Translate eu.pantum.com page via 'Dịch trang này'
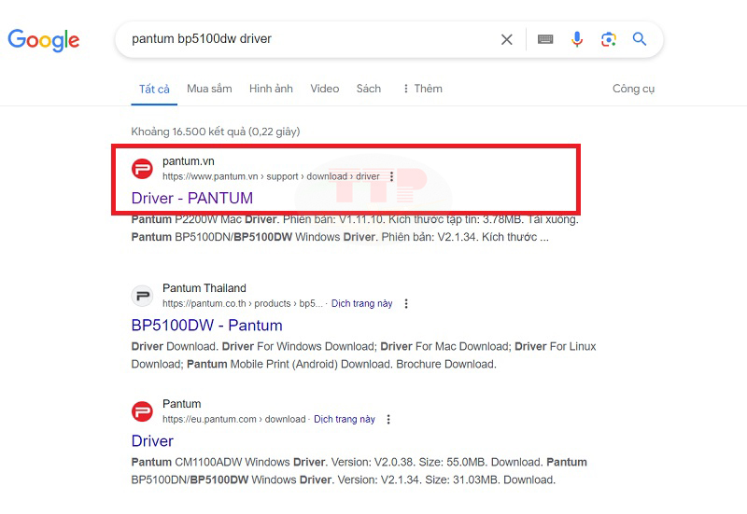This screenshot has width=747, height=514. tap(345, 419)
